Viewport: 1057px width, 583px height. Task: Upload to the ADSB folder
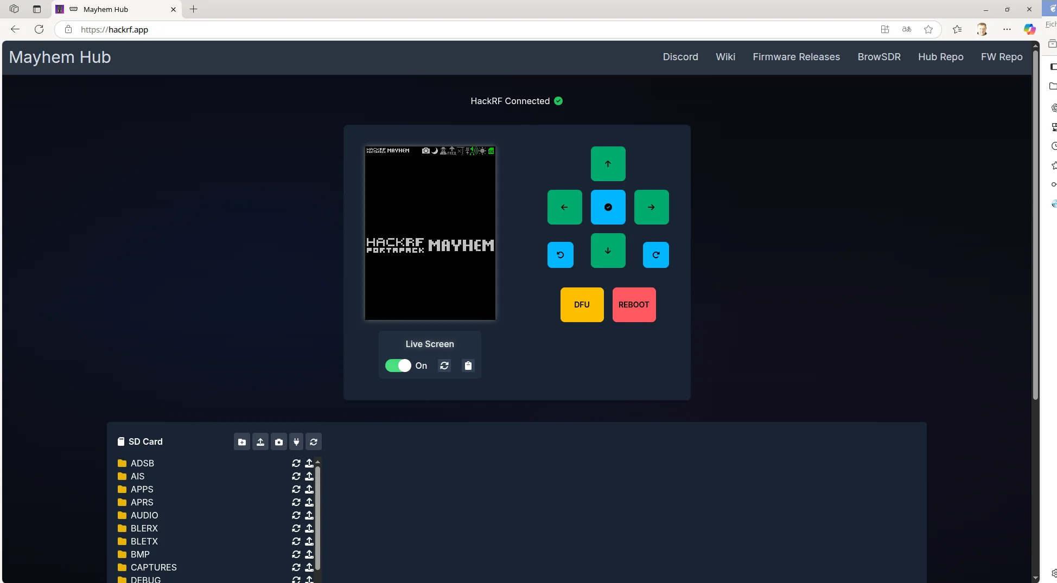(309, 463)
